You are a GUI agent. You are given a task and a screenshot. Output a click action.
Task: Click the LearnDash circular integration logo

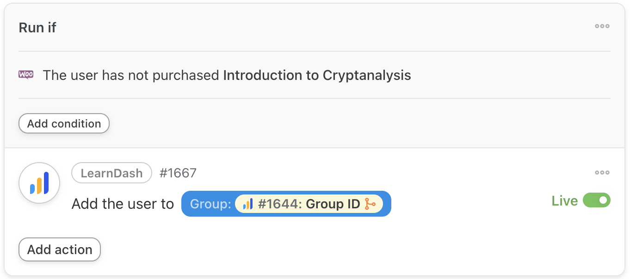click(x=39, y=183)
